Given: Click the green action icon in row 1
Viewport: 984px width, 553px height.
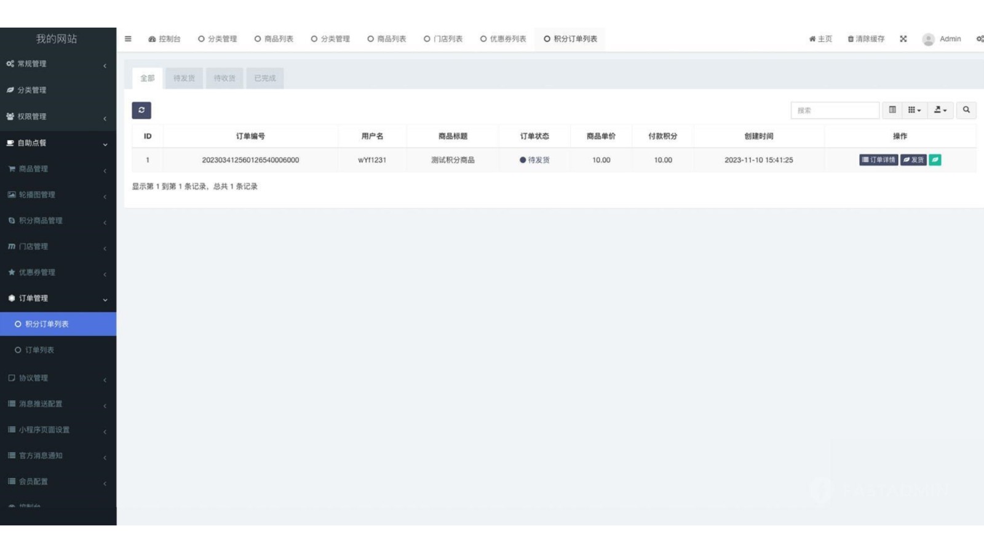Looking at the screenshot, I should [x=935, y=160].
